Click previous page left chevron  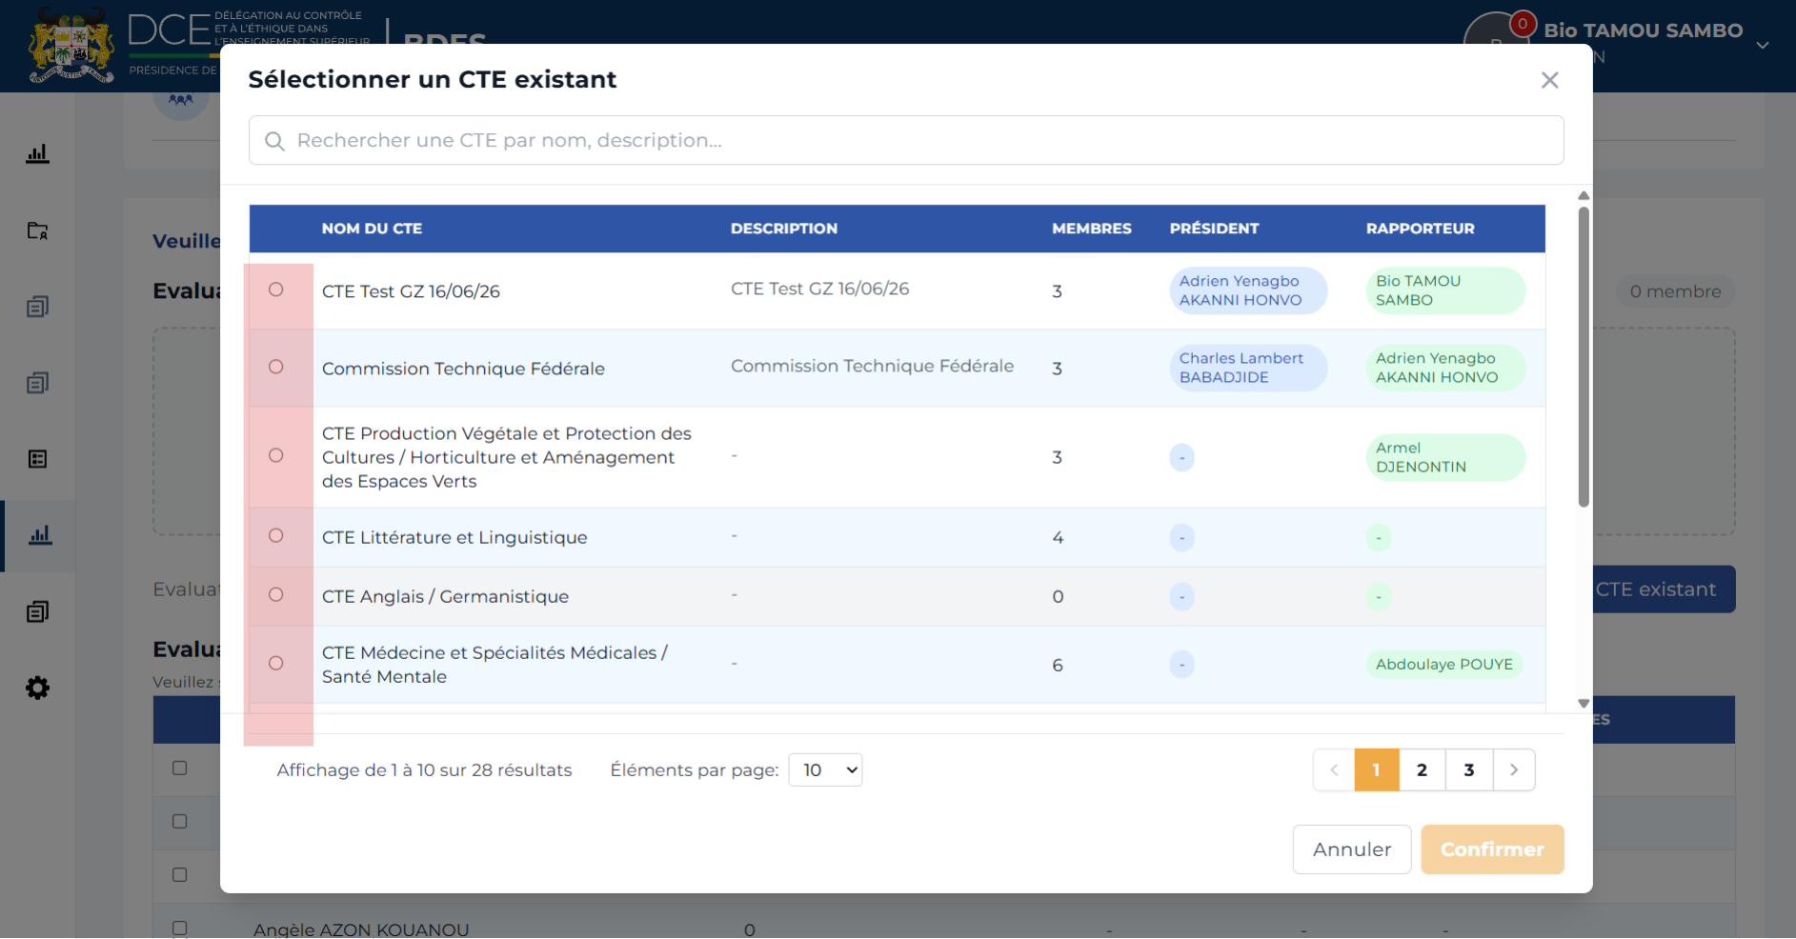click(1334, 769)
